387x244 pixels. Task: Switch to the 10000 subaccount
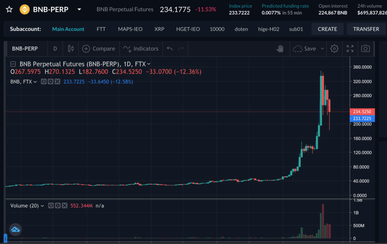[217, 29]
